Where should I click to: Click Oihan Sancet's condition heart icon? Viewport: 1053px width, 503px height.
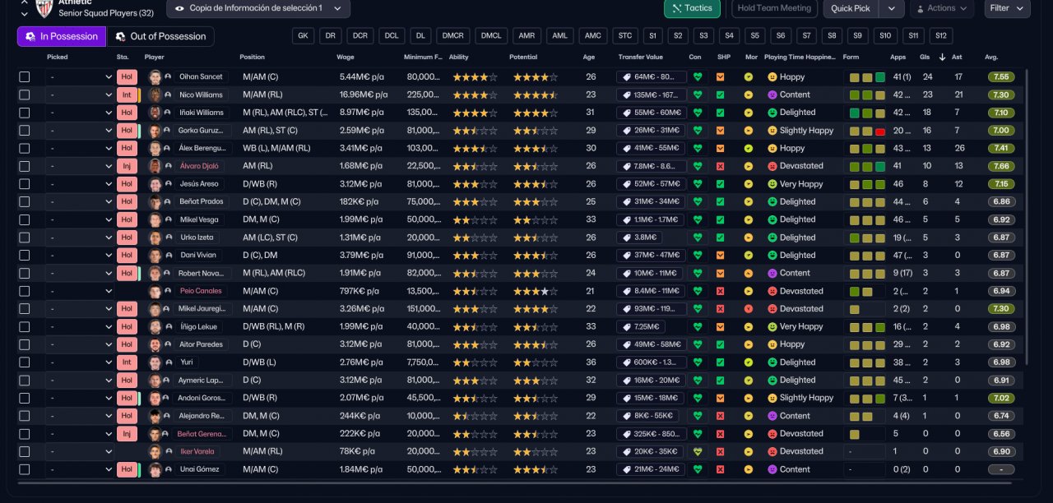tap(698, 77)
